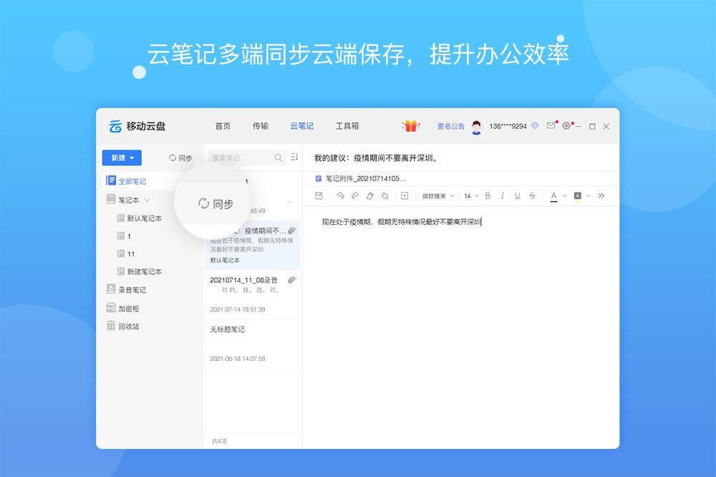Click the gift box icon
This screenshot has width=716, height=477.
pos(410,126)
